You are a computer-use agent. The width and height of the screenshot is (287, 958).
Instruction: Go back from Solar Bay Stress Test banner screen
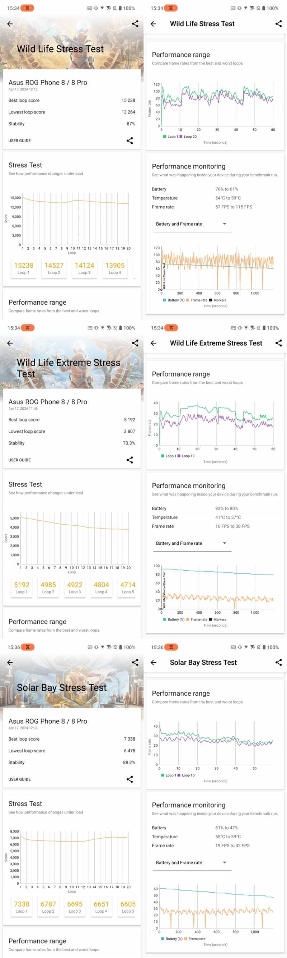(x=10, y=662)
